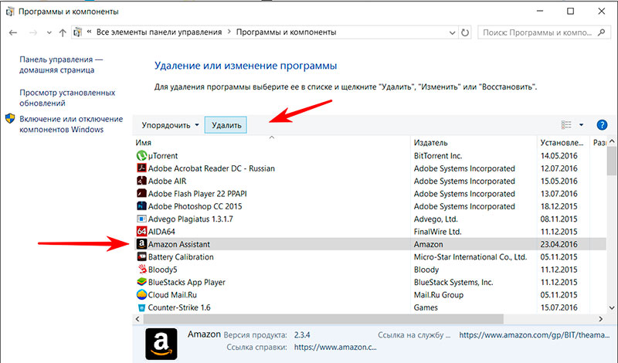
Task: Click the date 23.04.2016
Action: click(559, 244)
